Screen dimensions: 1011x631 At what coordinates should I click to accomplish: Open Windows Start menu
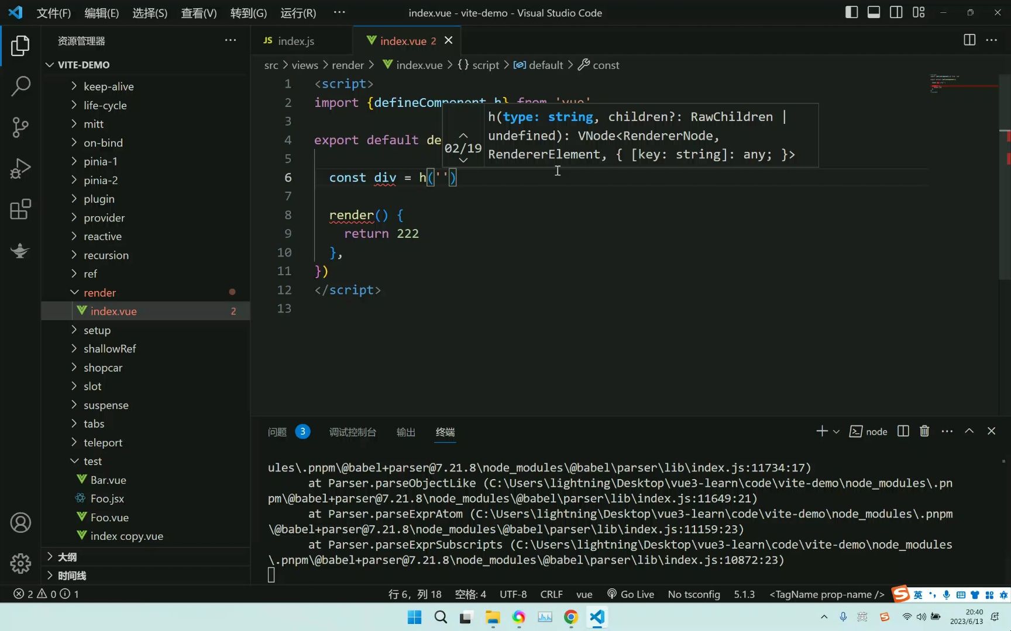tap(414, 617)
